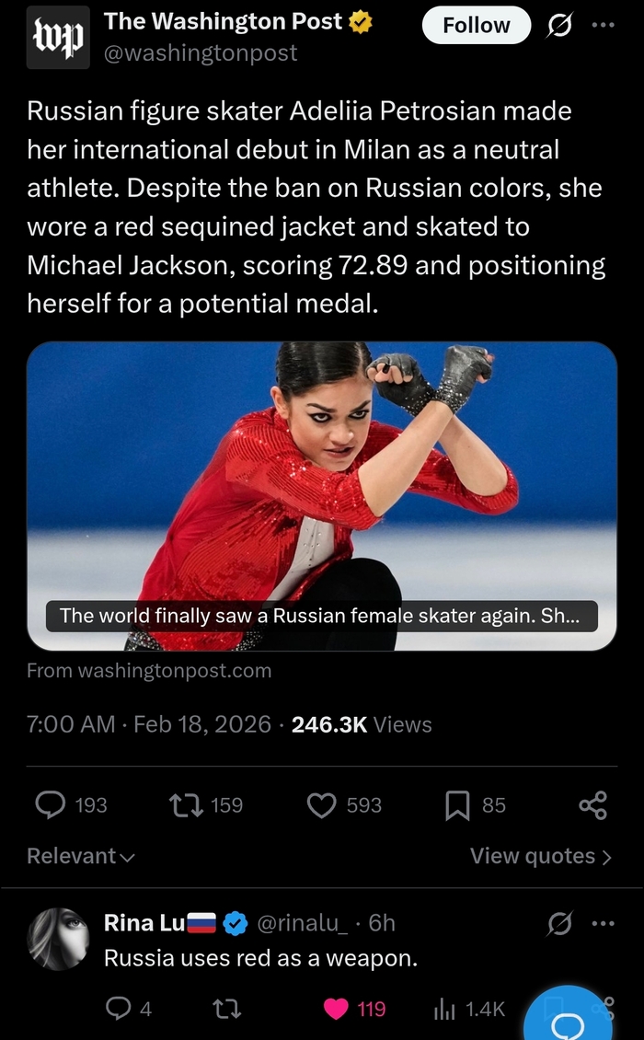This screenshot has width=644, height=1040.
Task: Open the article image of the skater
Action: pyautogui.click(x=322, y=479)
